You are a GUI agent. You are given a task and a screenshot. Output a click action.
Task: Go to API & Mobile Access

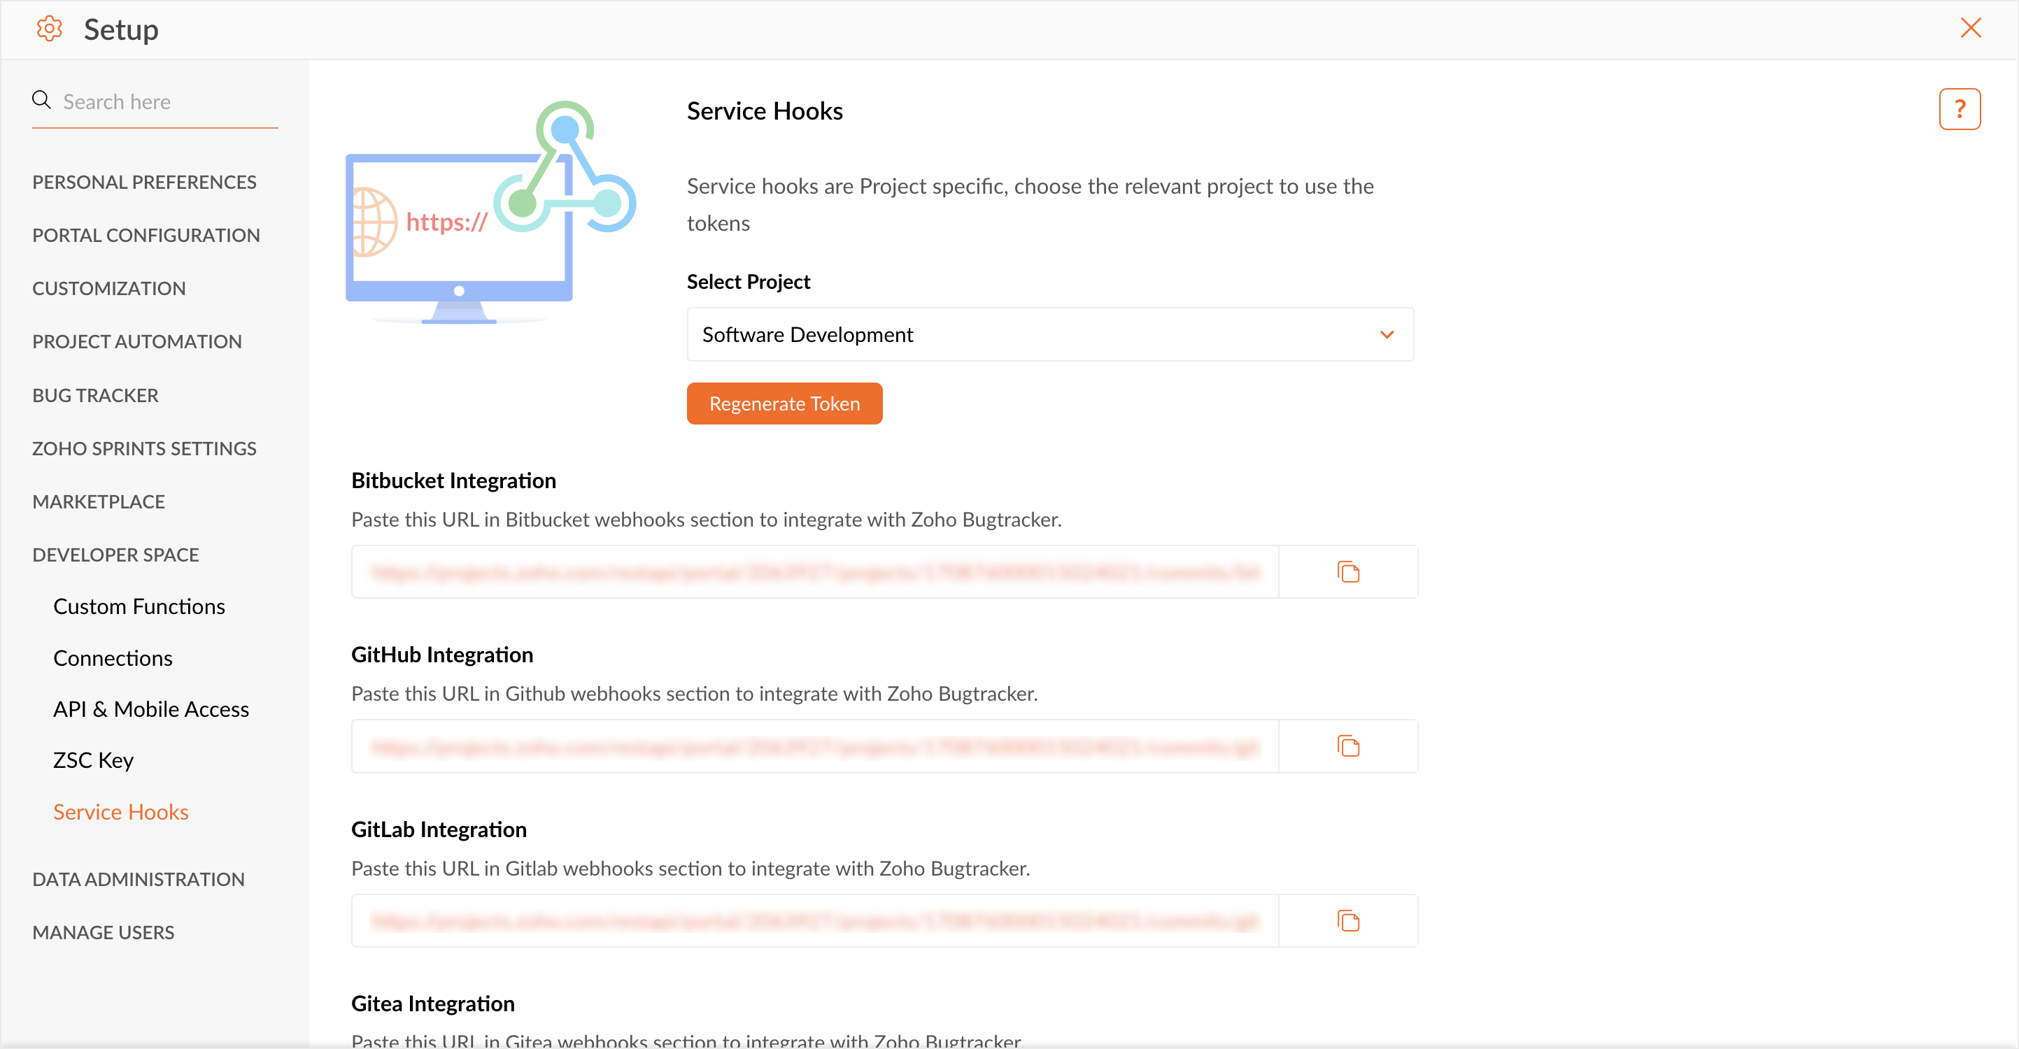(151, 709)
